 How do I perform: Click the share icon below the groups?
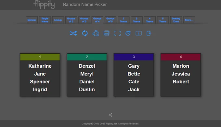point(110,115)
